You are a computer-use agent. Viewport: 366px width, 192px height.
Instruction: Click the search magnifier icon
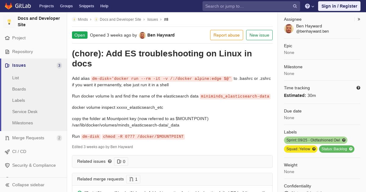tap(295, 6)
